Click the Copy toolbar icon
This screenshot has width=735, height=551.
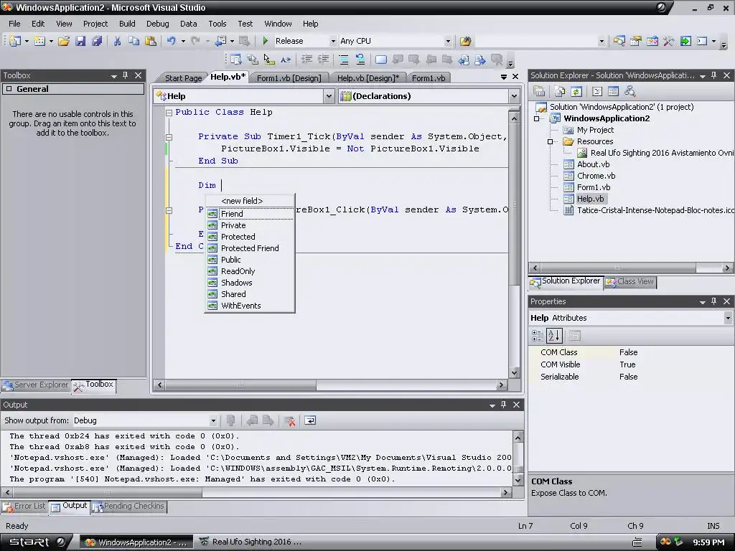134,41
